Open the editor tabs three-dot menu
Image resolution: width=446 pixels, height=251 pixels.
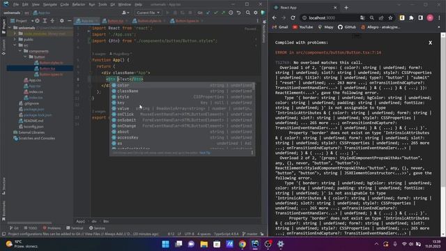(x=257, y=21)
